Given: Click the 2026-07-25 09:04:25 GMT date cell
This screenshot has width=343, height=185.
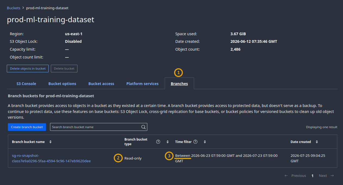Looking at the screenshot, I should pos(308,158).
